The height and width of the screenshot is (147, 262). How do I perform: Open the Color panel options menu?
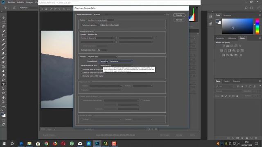coord(260,15)
